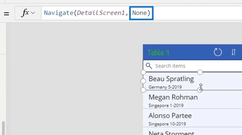The image size is (242, 135).
Task: Click Singapore 10-2019 subtitle
Action: (x=167, y=124)
